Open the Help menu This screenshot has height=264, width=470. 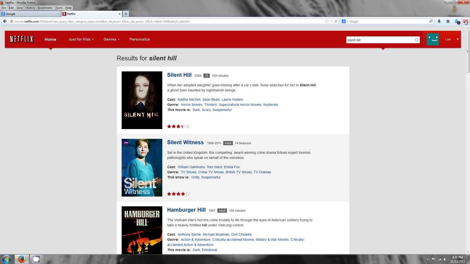pos(68,8)
